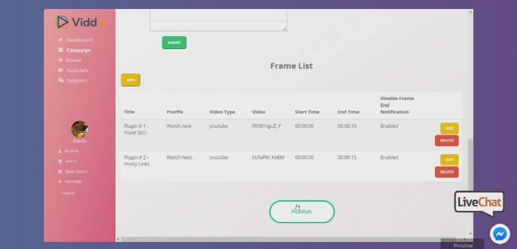Image resolution: width=517 pixels, height=249 pixels.
Task: Click the Bulk Users icon
Action: pos(59,172)
